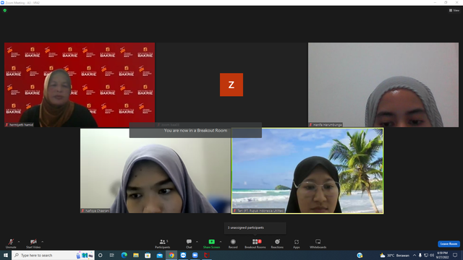Click the microphone icon in system tray
The height and width of the screenshot is (260, 463).
click(x=420, y=255)
